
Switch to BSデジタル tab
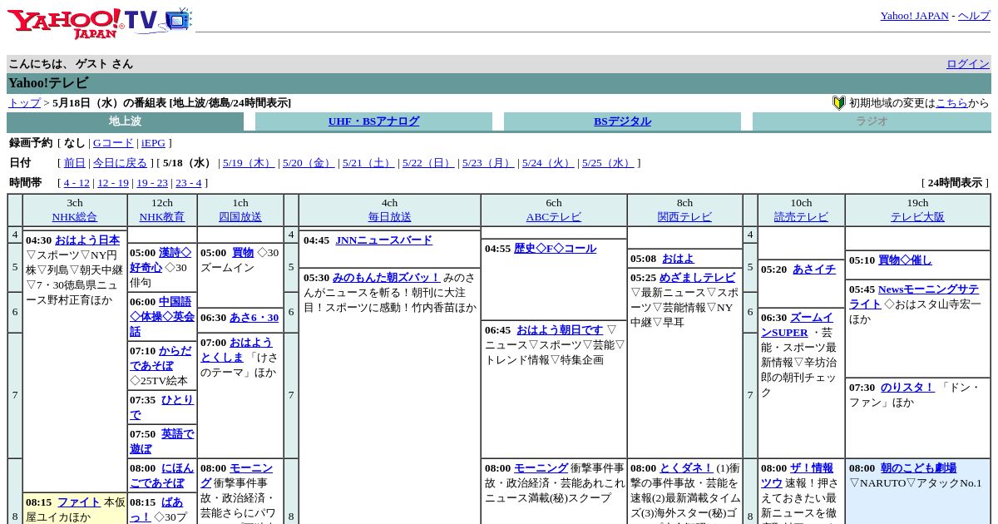[622, 121]
